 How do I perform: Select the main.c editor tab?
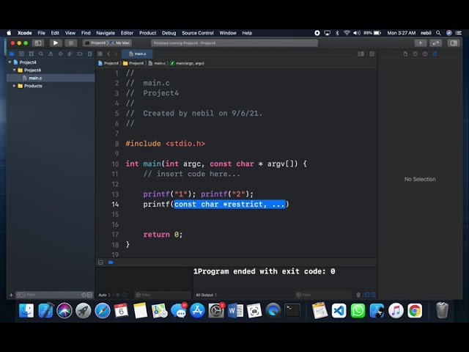(137, 54)
